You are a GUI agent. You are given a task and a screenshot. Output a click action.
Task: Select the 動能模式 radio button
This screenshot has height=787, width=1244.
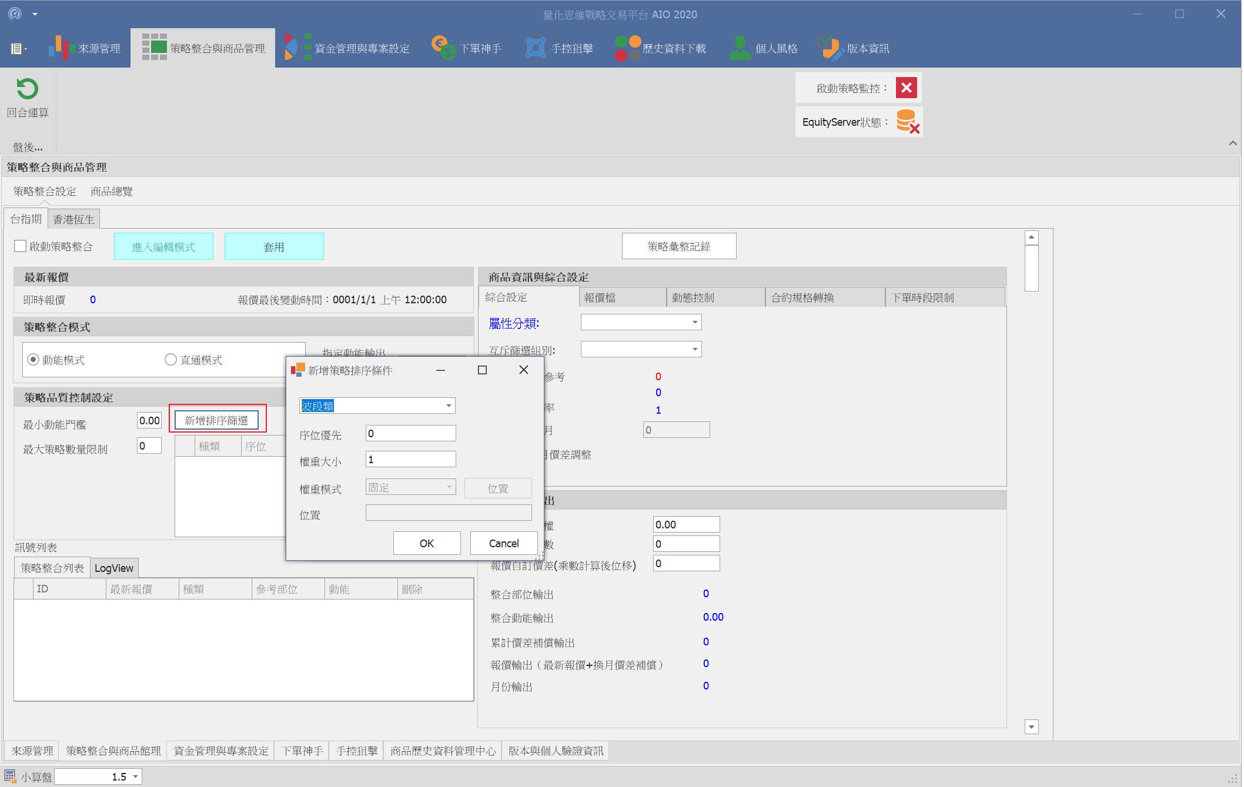tap(34, 359)
